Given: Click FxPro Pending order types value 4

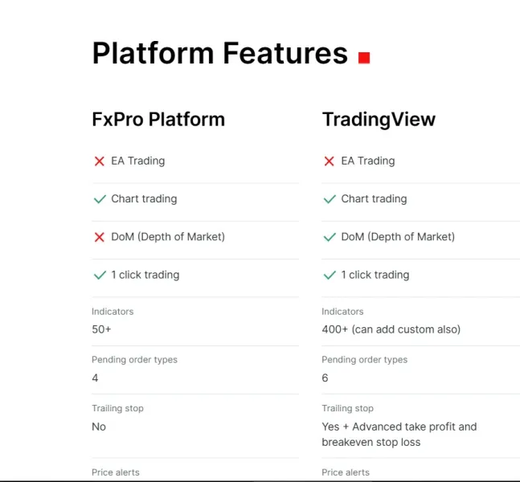Looking at the screenshot, I should [95, 378].
